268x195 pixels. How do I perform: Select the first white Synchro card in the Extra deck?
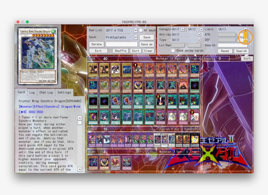click(x=157, y=140)
